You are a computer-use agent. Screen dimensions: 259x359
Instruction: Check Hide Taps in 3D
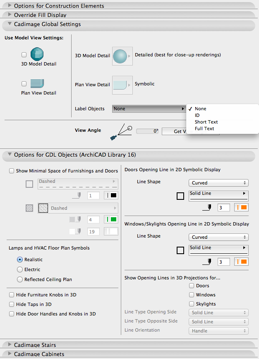(x=12, y=304)
